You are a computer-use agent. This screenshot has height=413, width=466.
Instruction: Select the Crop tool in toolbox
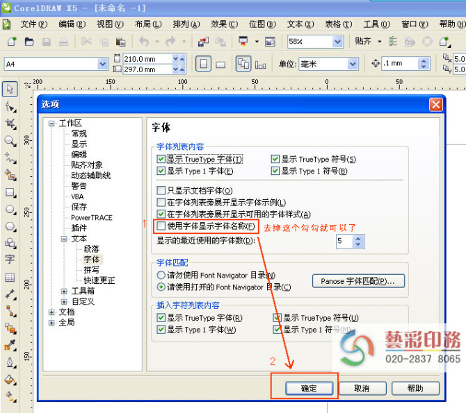[x=10, y=124]
